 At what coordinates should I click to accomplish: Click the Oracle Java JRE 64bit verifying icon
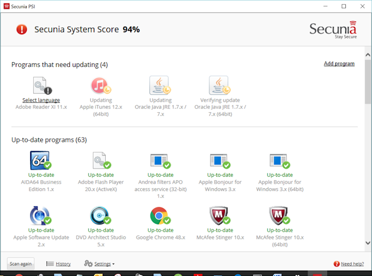tap(220, 85)
